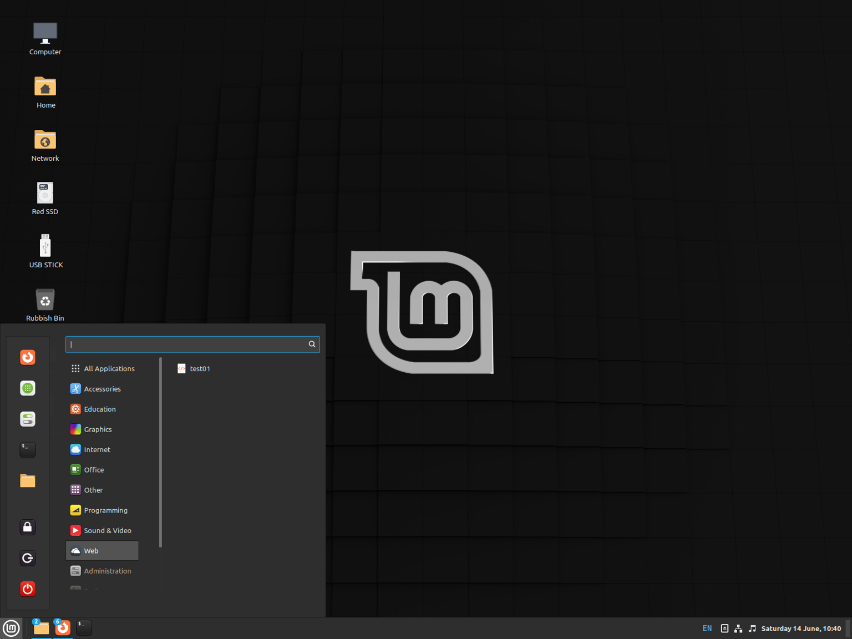Open Files from the menu favorites sidebar

click(28, 480)
